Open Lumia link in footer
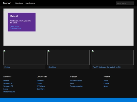This screenshot has width=137, height=102. coord(6,89)
